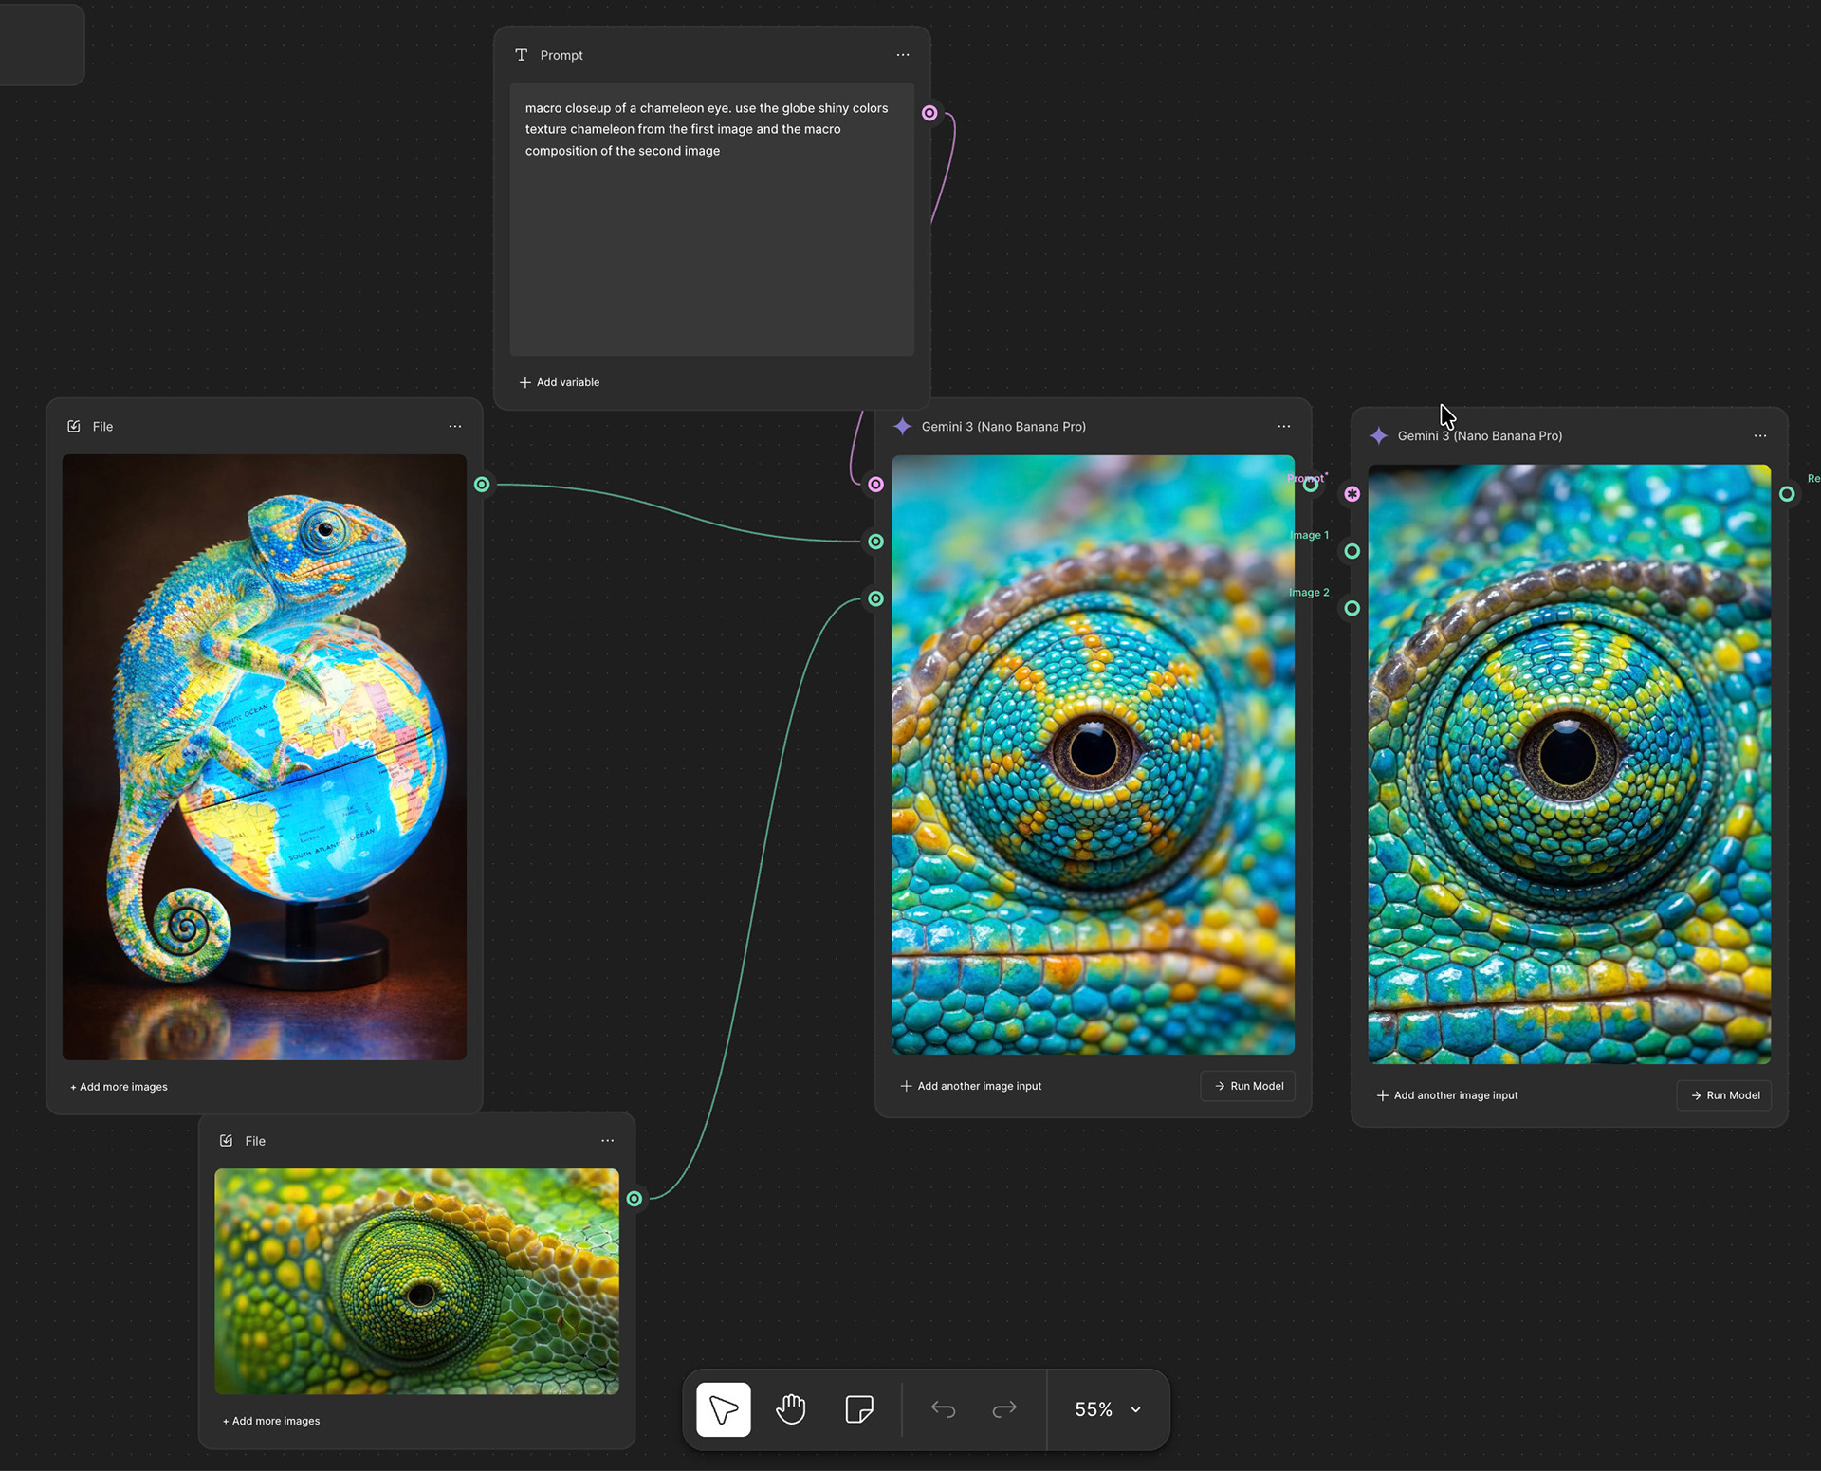Click the redo arrow

click(x=1004, y=1409)
